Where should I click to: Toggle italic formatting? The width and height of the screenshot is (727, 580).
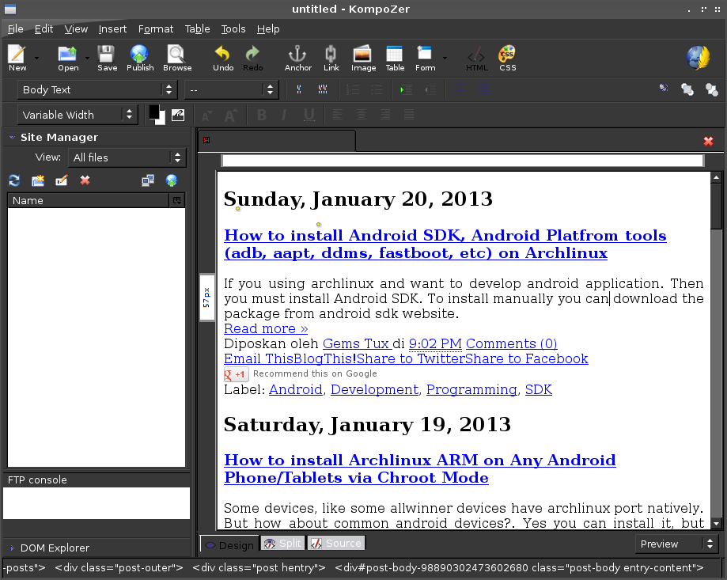pyautogui.click(x=284, y=115)
